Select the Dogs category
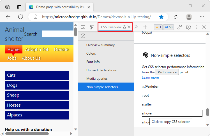The width and height of the screenshot is (210, 136). pyautogui.click(x=37, y=85)
